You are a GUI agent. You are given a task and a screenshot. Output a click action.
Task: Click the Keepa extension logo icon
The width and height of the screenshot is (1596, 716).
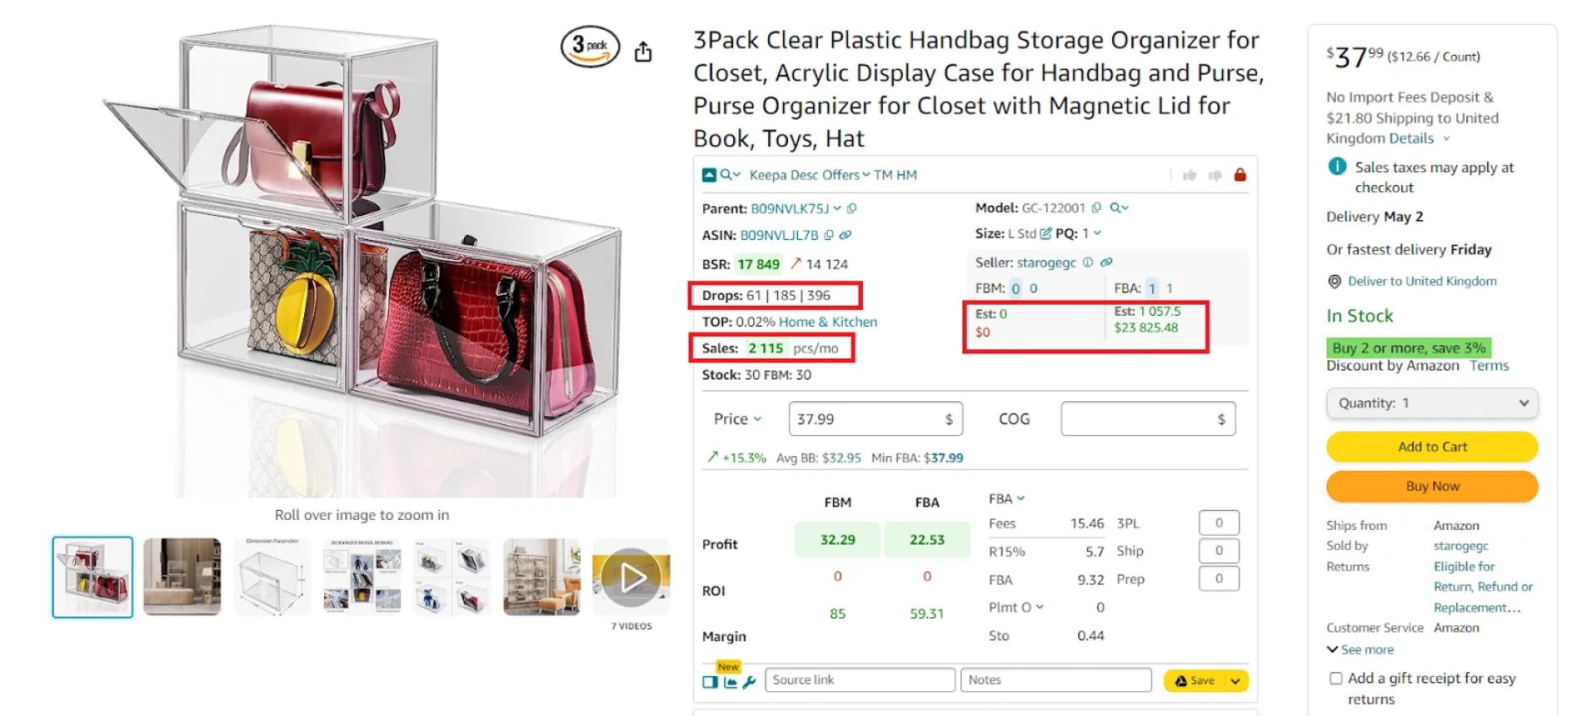point(709,174)
